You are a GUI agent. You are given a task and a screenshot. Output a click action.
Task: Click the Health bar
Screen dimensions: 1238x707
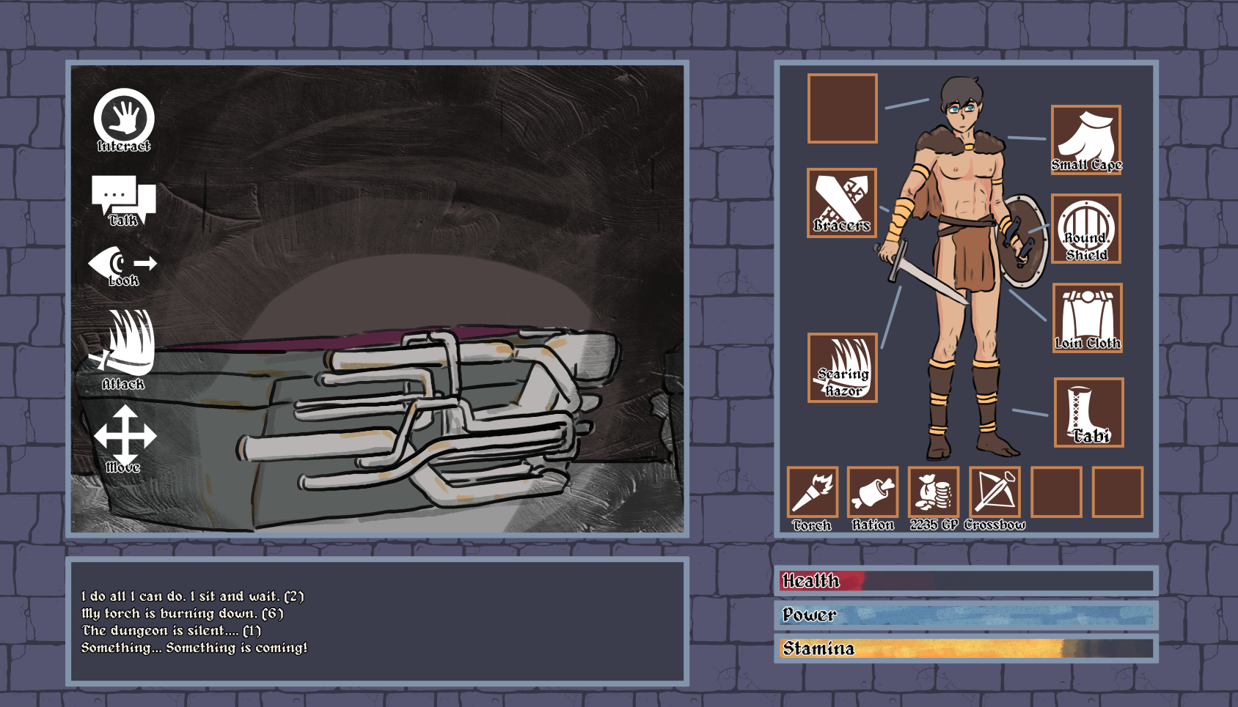966,581
